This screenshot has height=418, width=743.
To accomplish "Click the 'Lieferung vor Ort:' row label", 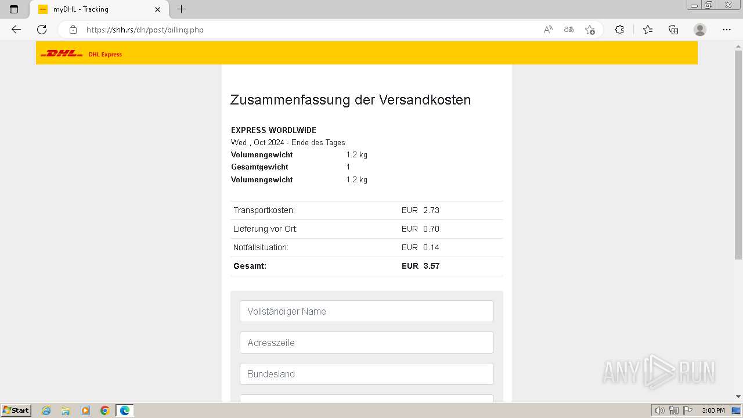I will (265, 229).
